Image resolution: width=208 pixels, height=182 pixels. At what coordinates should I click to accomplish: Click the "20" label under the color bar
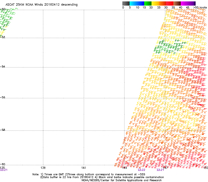[151, 8]
